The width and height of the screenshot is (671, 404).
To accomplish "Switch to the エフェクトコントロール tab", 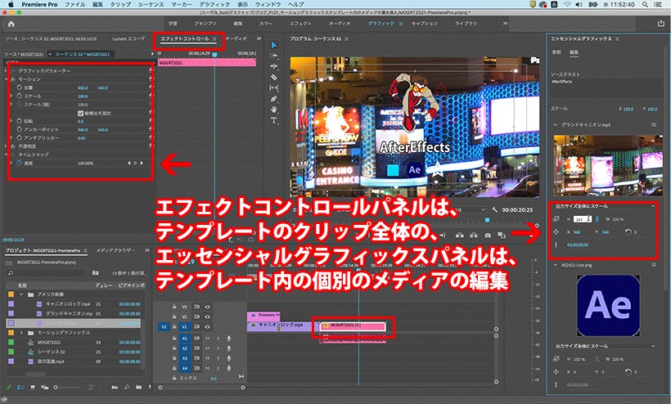I will (x=184, y=39).
